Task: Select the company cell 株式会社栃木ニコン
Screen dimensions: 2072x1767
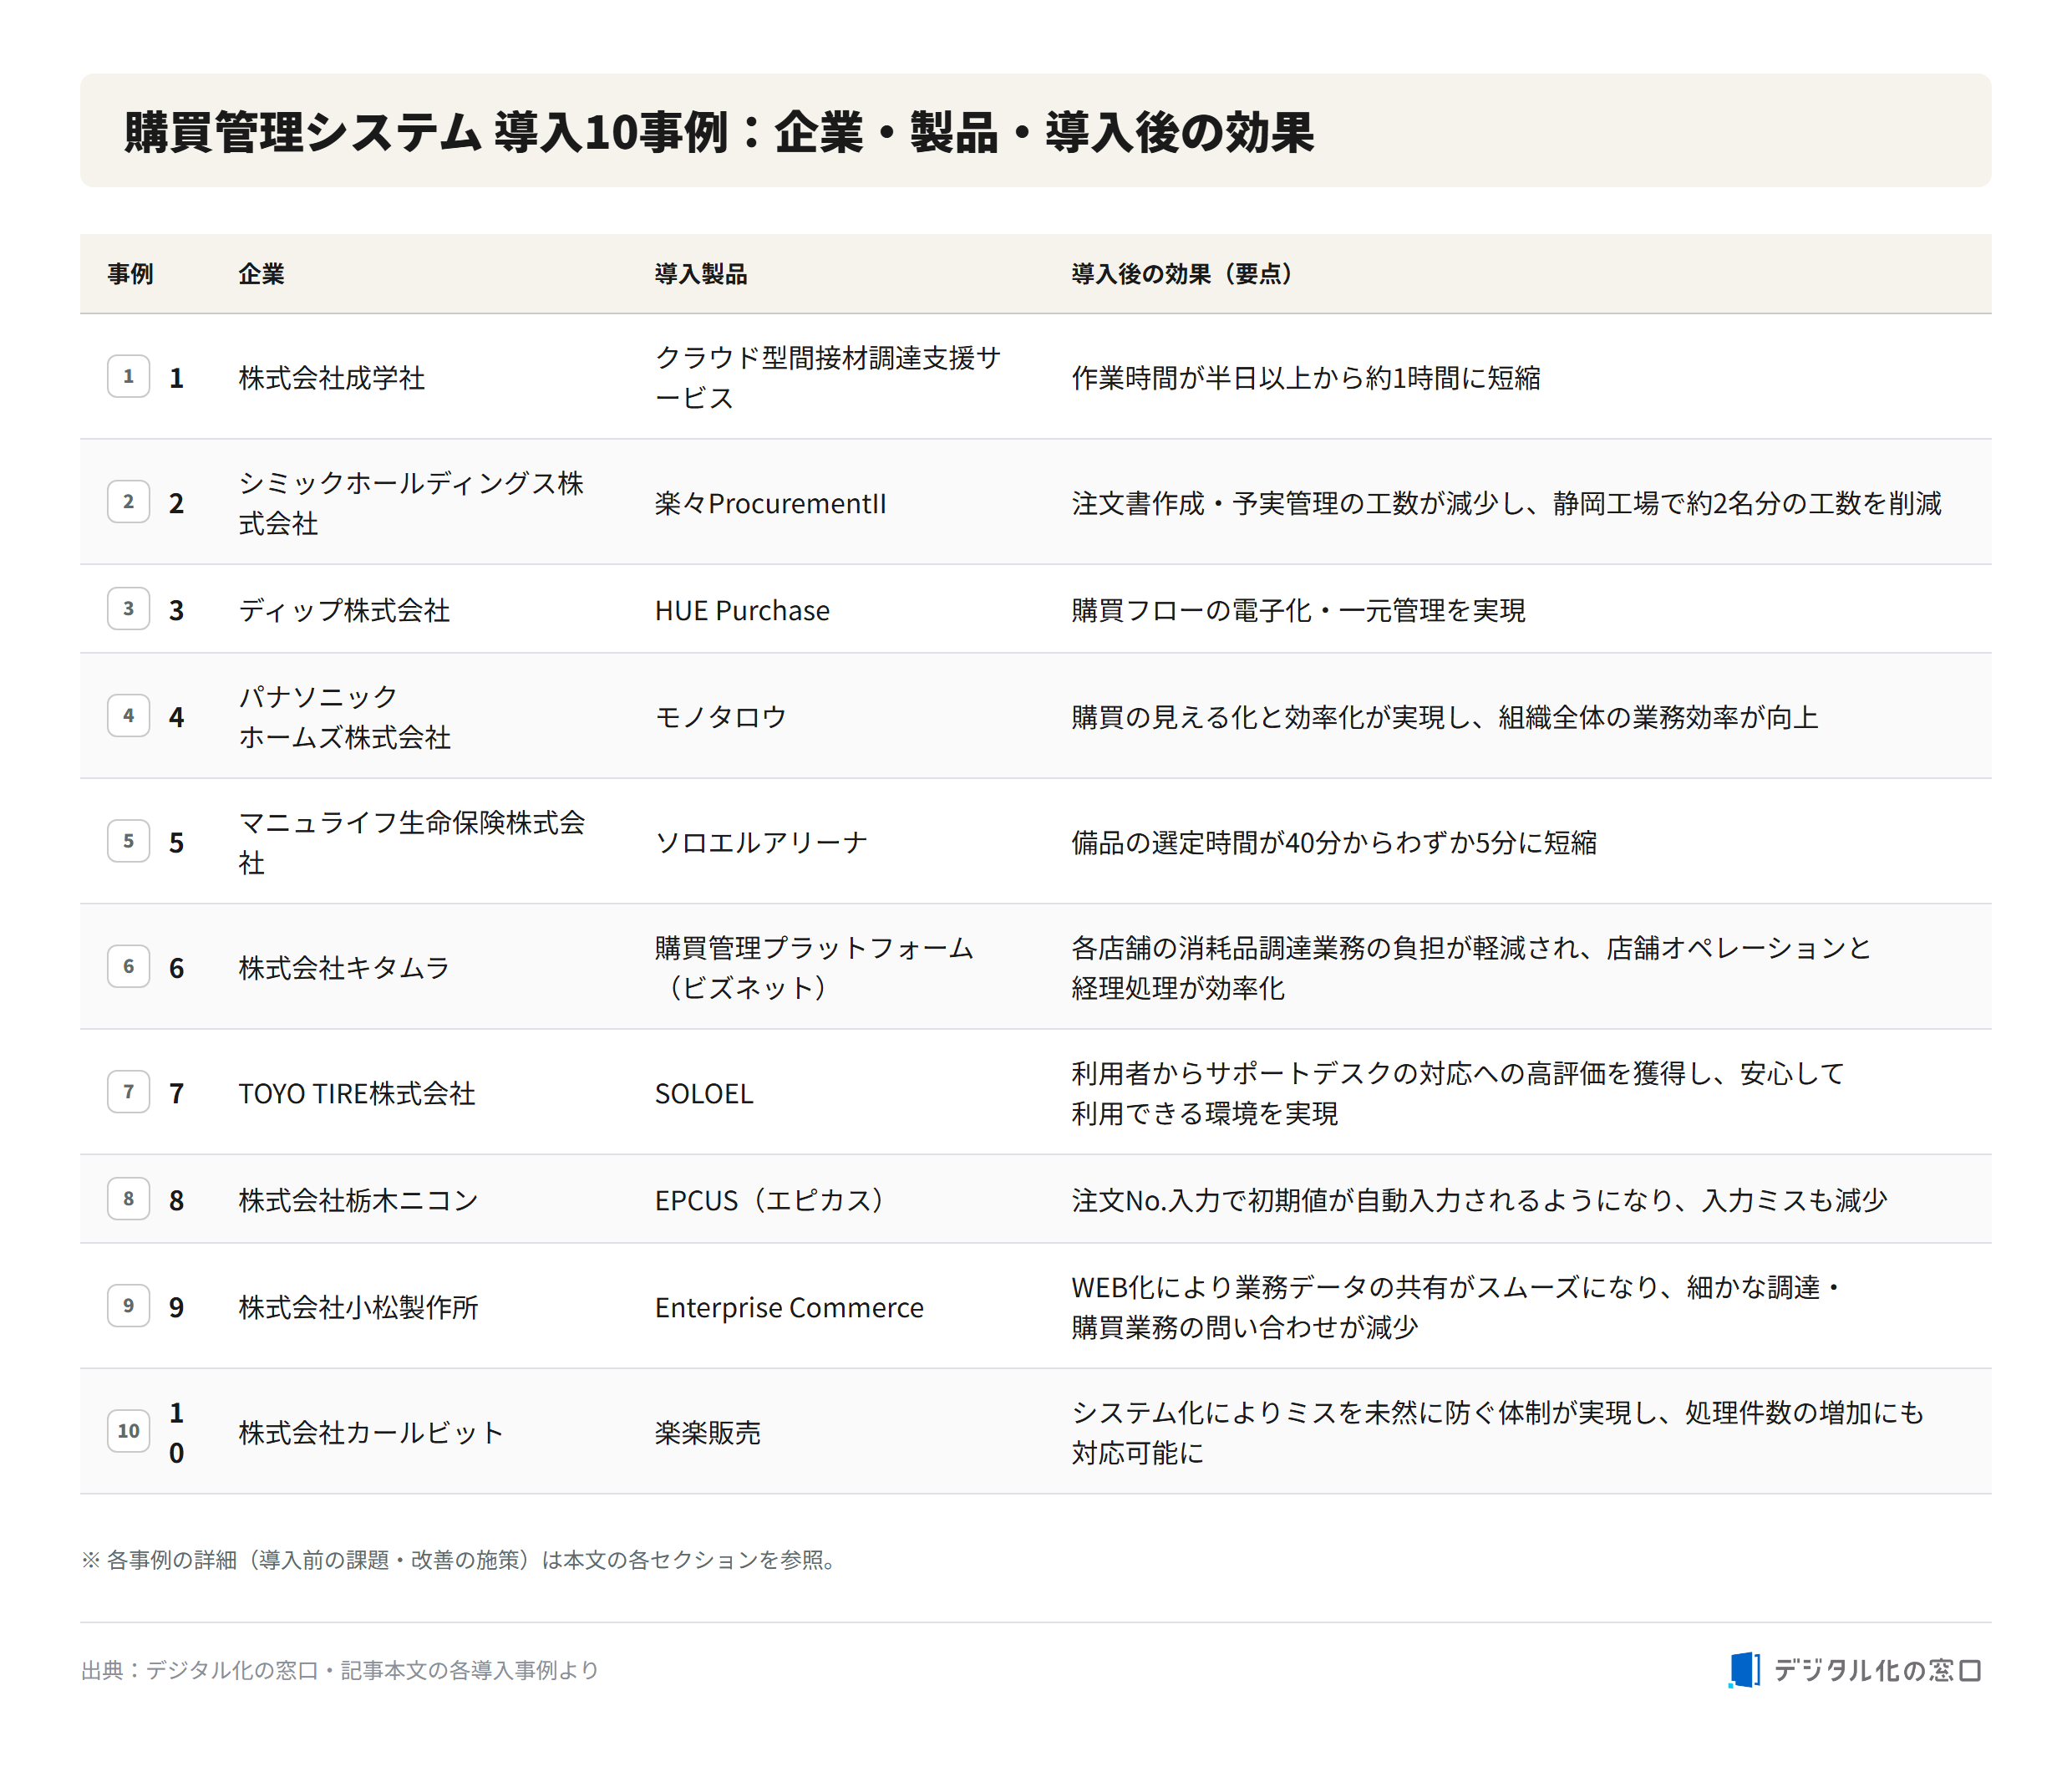Action: pyautogui.click(x=358, y=1200)
